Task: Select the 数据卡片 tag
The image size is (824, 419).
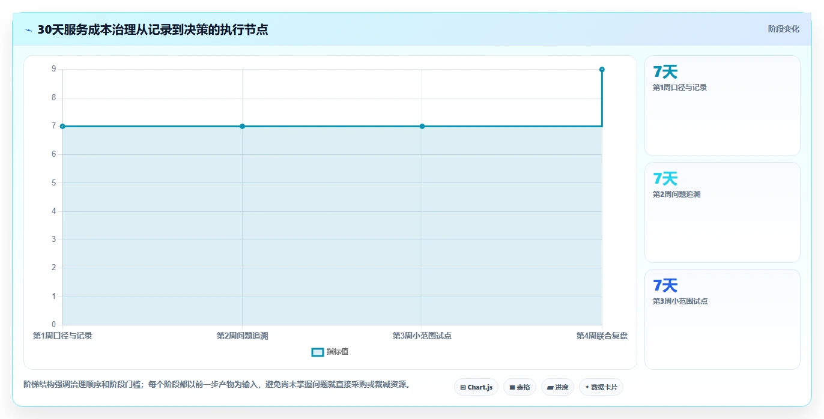Action: pyautogui.click(x=601, y=388)
